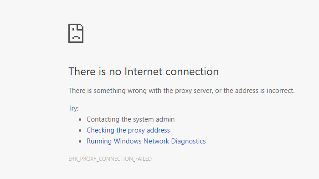Click the word incorrect ending the description
Image resolution: width=319 pixels, height=179 pixels.
pos(280,91)
